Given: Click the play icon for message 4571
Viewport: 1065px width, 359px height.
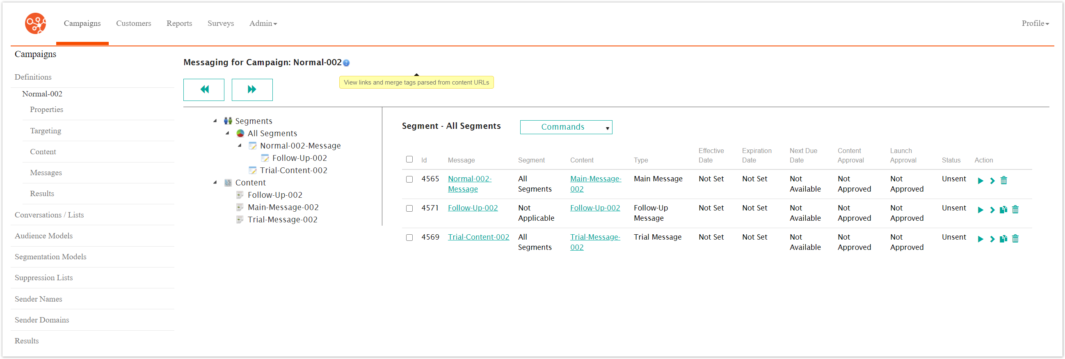Looking at the screenshot, I should (980, 210).
